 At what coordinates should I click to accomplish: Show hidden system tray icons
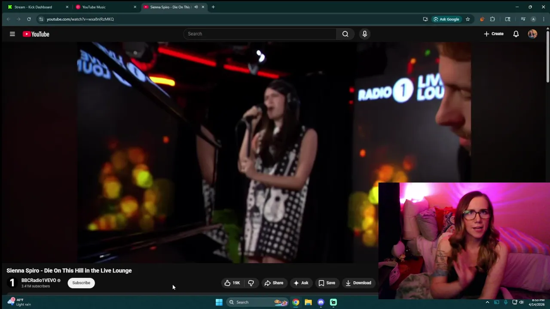[x=487, y=302]
